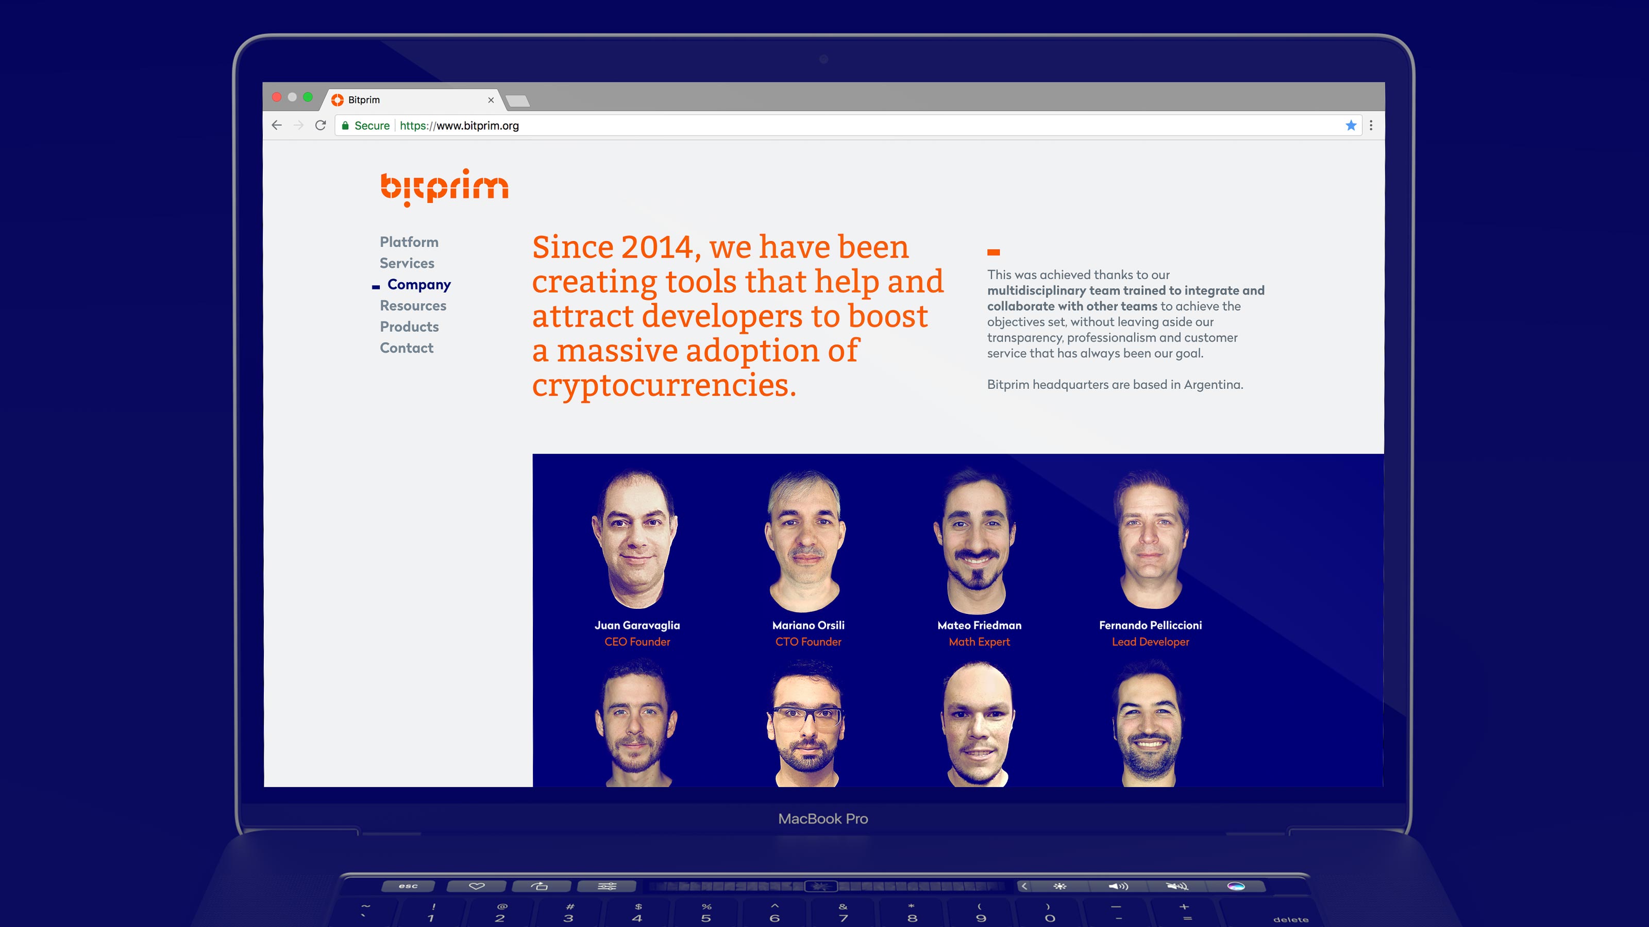The width and height of the screenshot is (1649, 927).
Task: Click 'Bitprim headquarters are based in Argentina' text
Action: point(1115,385)
